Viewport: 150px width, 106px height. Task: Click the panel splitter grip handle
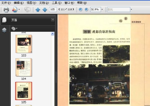pos(56,77)
